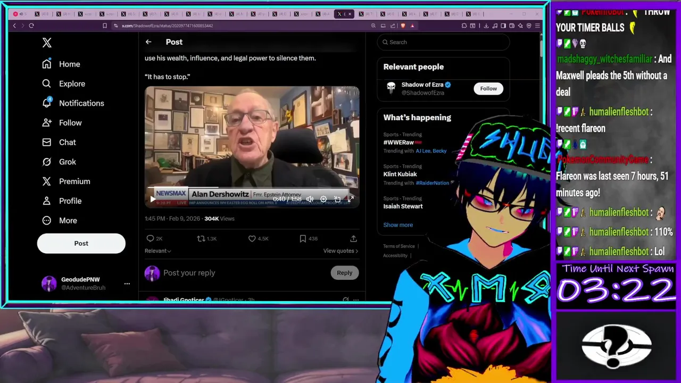This screenshot has height=383, width=681.
Task: Open the Shadow of Ezra profile avatar
Action: tap(391, 88)
